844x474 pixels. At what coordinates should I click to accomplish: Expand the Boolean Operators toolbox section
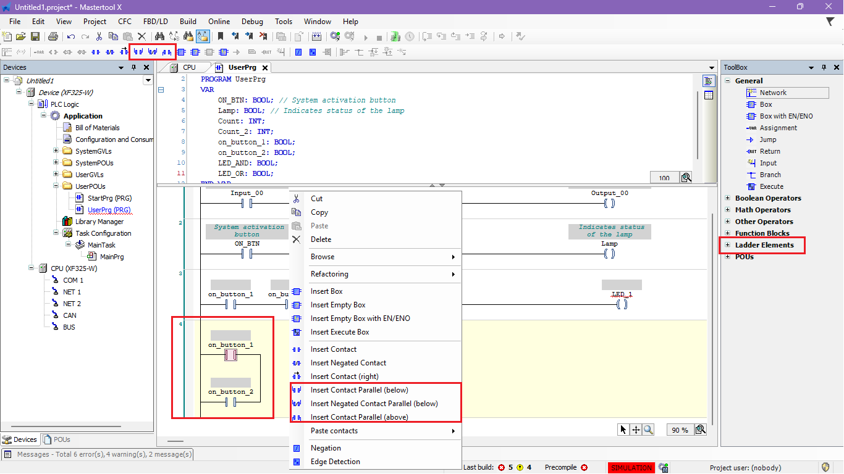pyautogui.click(x=727, y=198)
